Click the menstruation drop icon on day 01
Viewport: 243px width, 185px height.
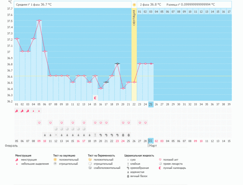(17, 111)
